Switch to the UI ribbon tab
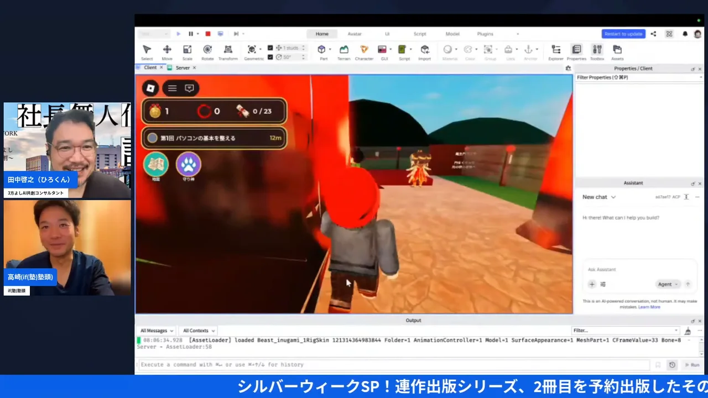Viewport: 708px width, 398px height. coord(387,34)
